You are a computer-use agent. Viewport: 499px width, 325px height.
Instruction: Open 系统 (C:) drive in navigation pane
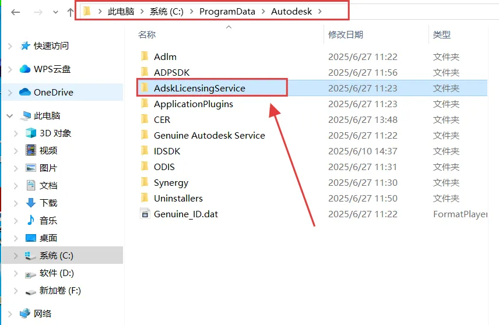[57, 255]
